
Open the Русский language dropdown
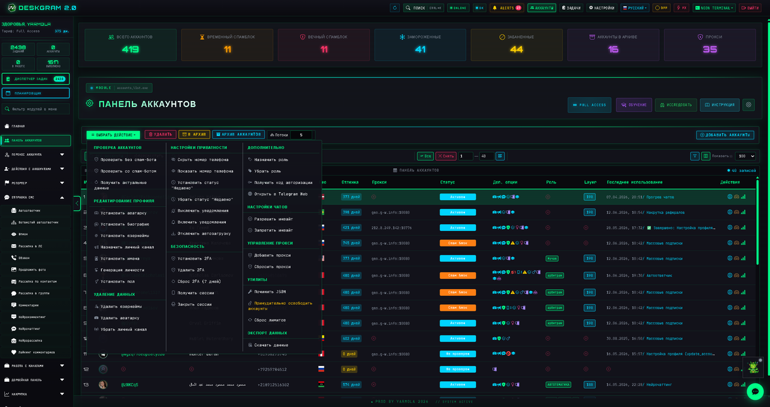coord(635,8)
